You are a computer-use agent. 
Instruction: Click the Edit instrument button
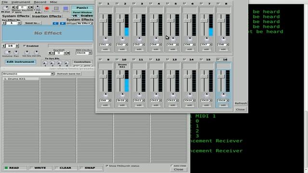coord(20,62)
